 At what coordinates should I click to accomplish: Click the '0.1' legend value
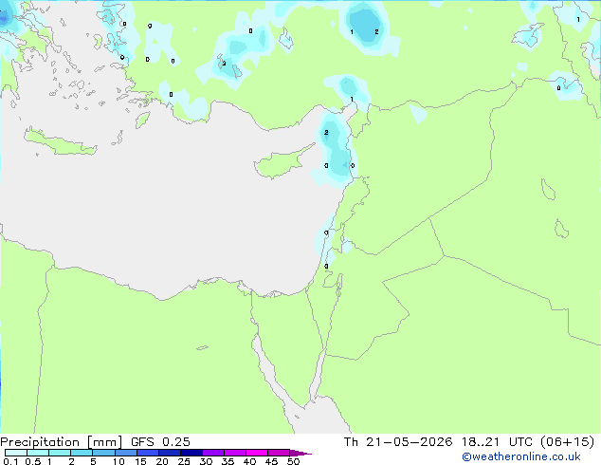coord(10,461)
